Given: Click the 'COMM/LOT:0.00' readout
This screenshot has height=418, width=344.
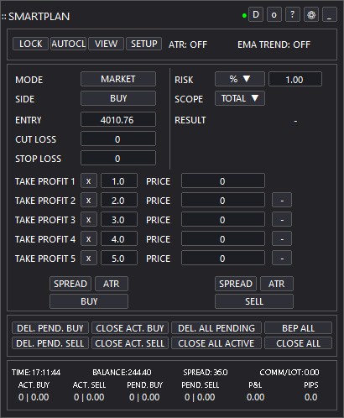Looking at the screenshot, I should click(289, 373).
